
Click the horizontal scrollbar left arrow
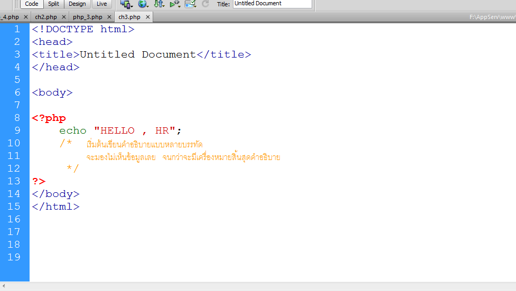[x=4, y=286]
